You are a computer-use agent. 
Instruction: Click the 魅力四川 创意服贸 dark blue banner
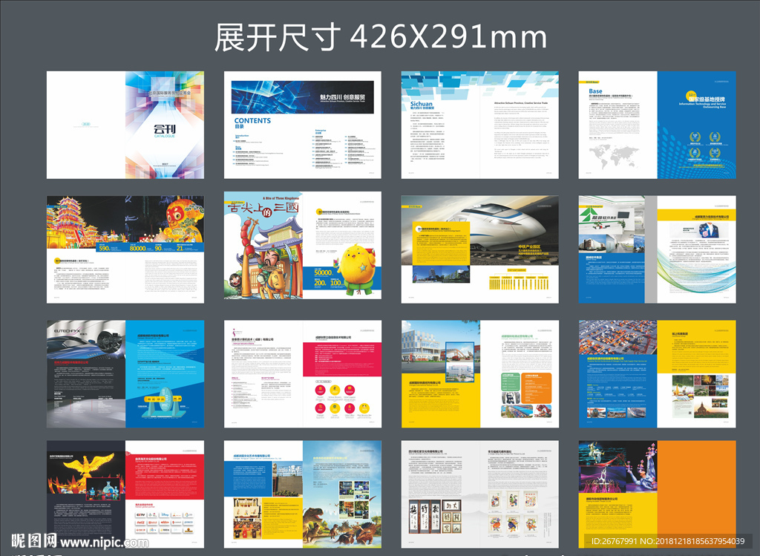(303, 97)
